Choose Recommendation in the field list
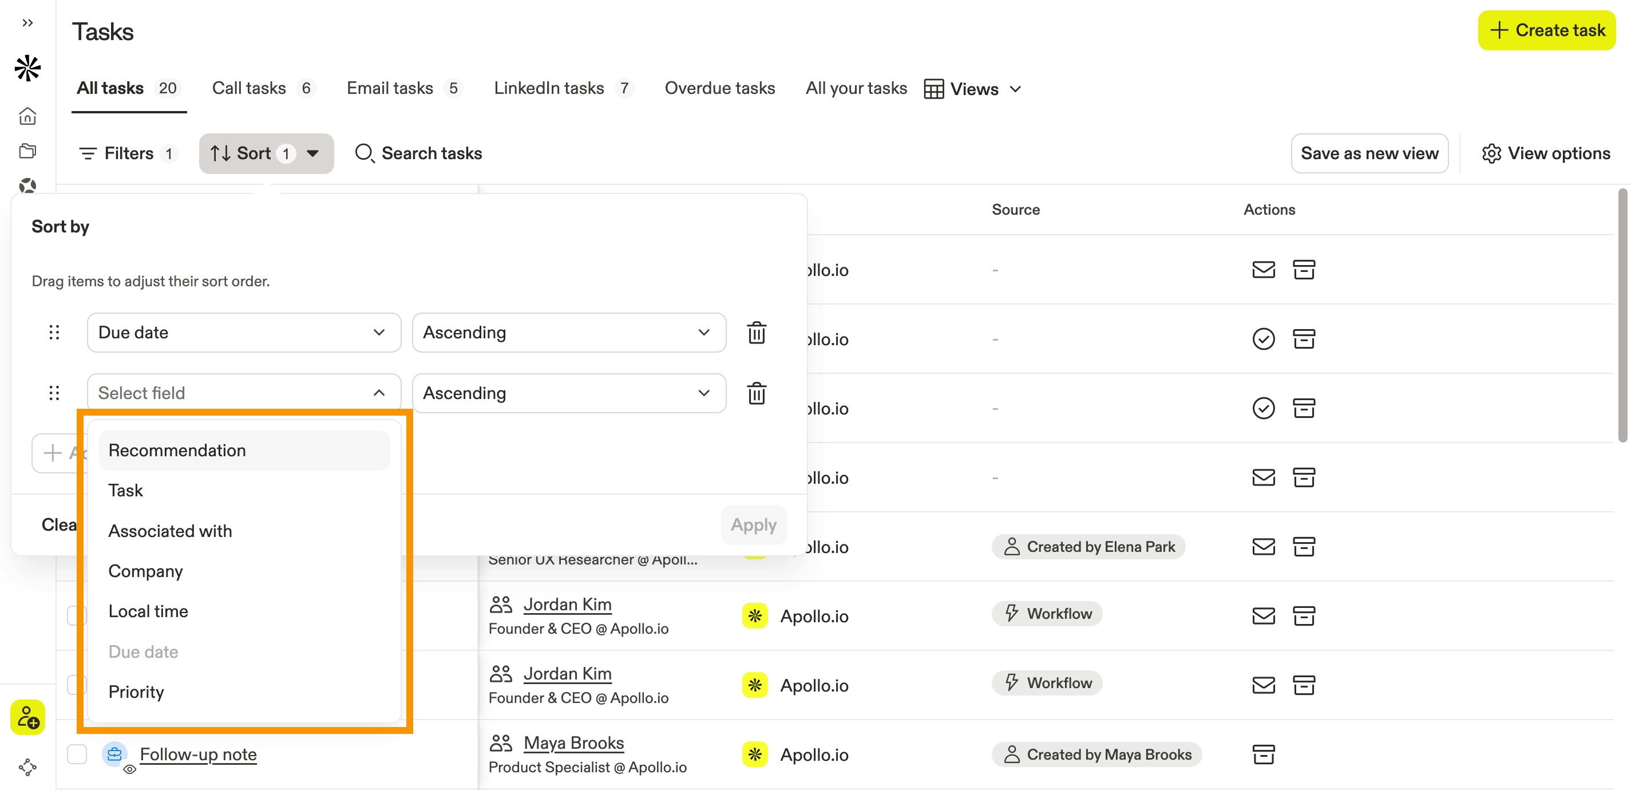Screen dimensions: 1631x790 (x=177, y=451)
